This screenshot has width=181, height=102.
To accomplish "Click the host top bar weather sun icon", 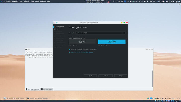I will [x=154, y=2].
